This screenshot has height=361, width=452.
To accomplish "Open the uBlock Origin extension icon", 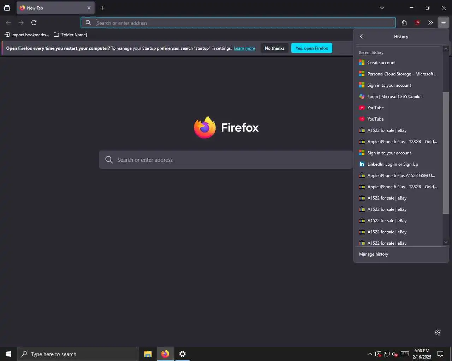I will click(417, 23).
